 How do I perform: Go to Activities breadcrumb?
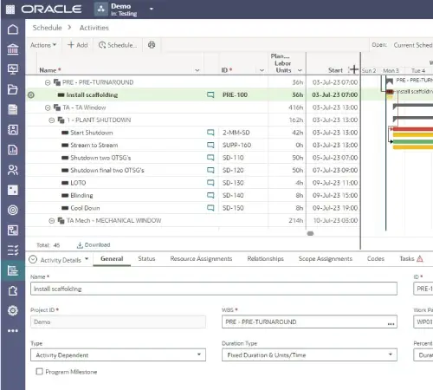(x=94, y=28)
